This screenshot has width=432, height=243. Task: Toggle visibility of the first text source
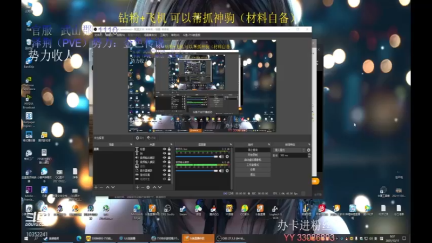pyautogui.click(x=165, y=149)
